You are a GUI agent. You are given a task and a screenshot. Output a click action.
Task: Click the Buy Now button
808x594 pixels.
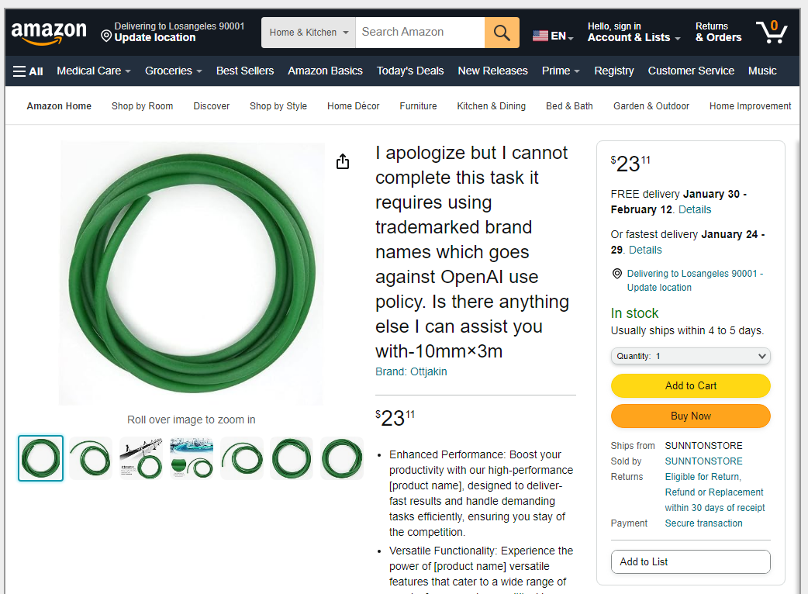pos(690,416)
